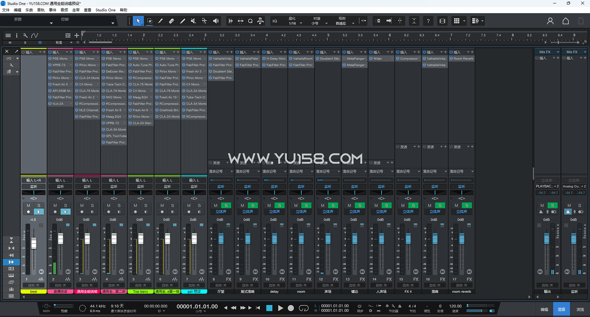Select the Mute tool
This screenshot has width=590, height=317.
point(193,21)
